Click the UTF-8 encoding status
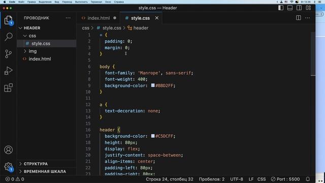325x183 pixels. coord(237,179)
